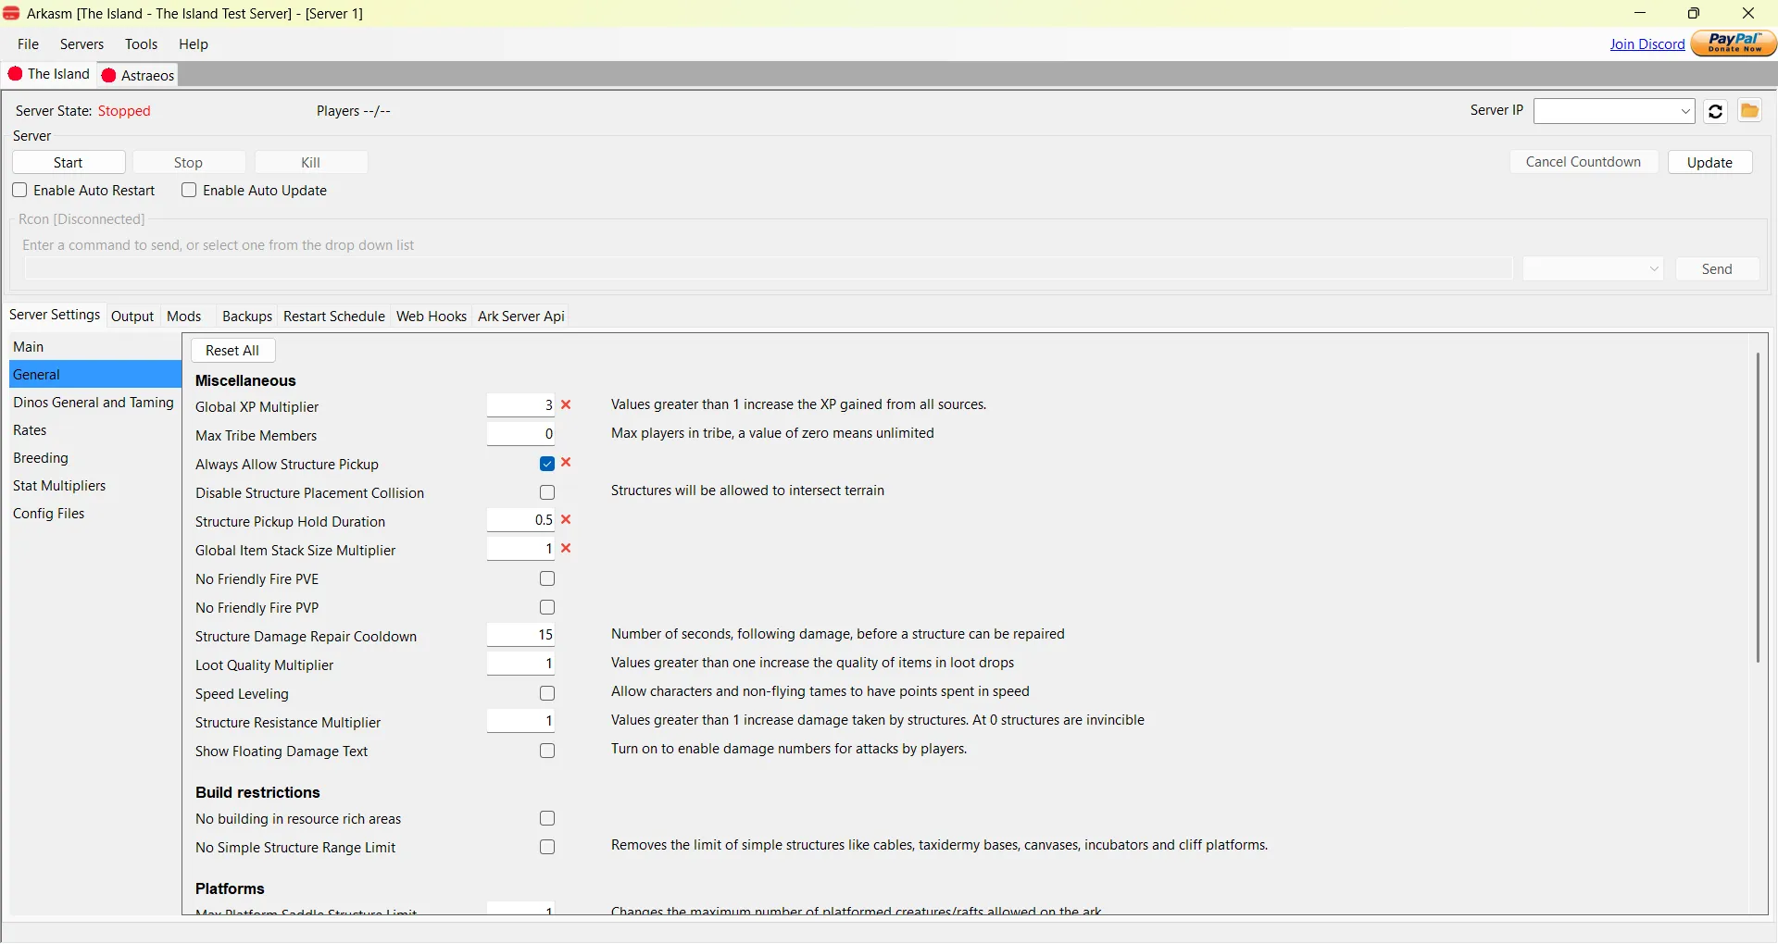The image size is (1778, 944).
Task: Open the Server IP dropdown
Action: [1685, 111]
